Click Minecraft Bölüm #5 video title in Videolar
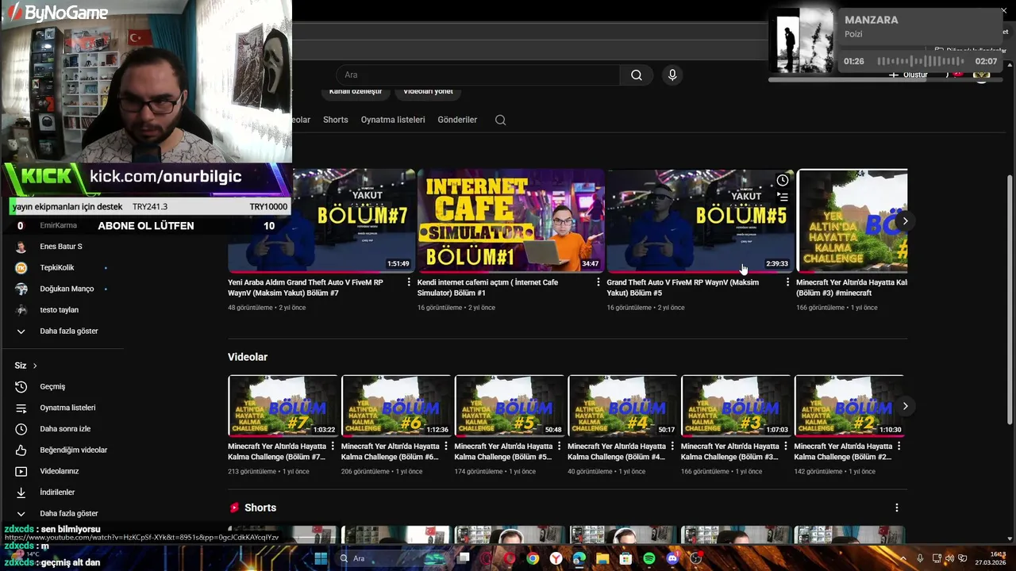This screenshot has width=1016, height=571. (x=503, y=452)
